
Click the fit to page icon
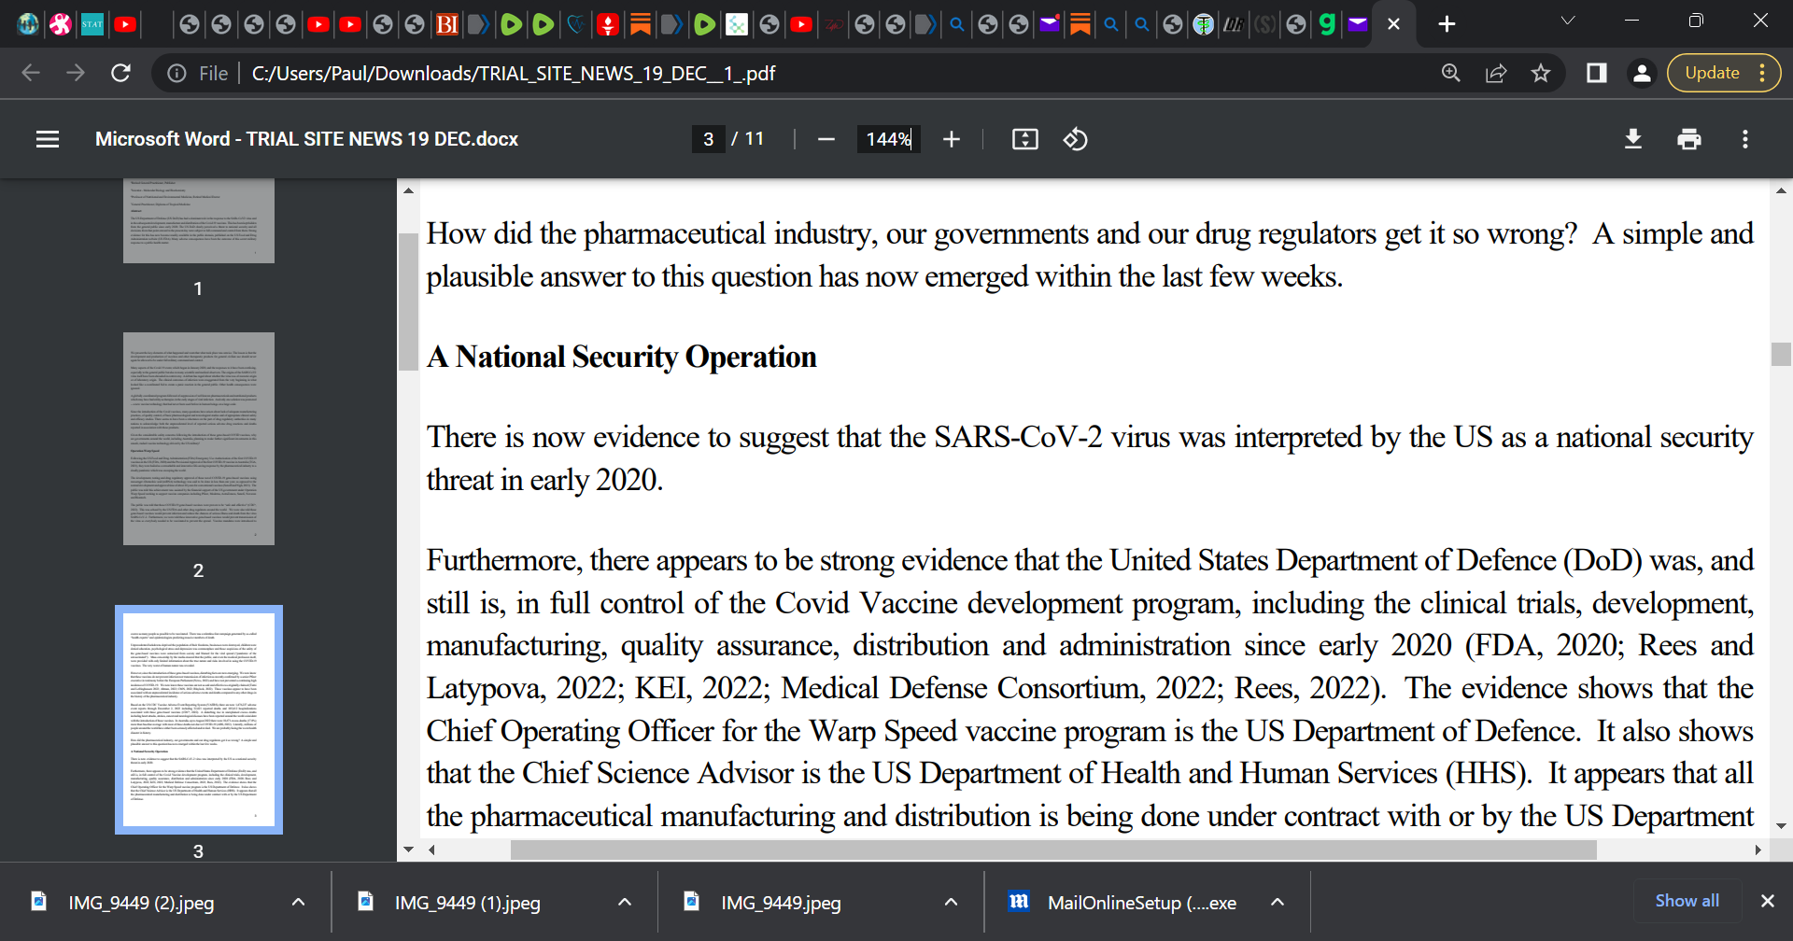pyautogui.click(x=1025, y=139)
